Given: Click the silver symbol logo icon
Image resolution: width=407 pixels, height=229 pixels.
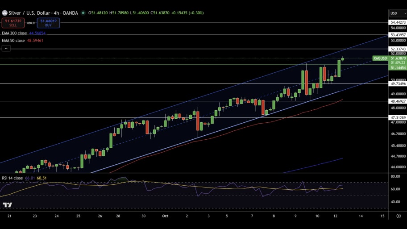Looking at the screenshot, I should pyautogui.click(x=4, y=13).
